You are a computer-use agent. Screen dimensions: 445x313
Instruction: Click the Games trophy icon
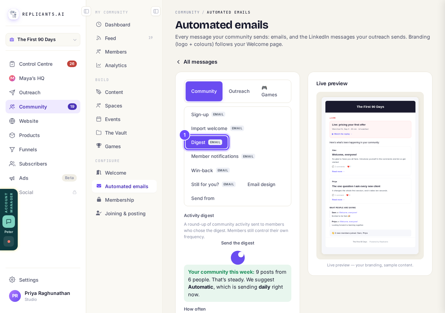(99, 146)
